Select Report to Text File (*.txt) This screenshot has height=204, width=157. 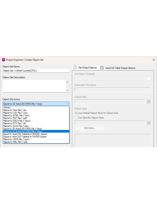click(36, 110)
